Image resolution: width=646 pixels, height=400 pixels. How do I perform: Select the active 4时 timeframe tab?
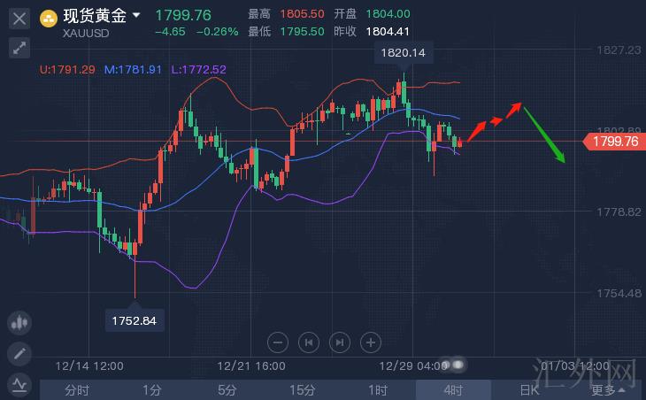point(453,389)
